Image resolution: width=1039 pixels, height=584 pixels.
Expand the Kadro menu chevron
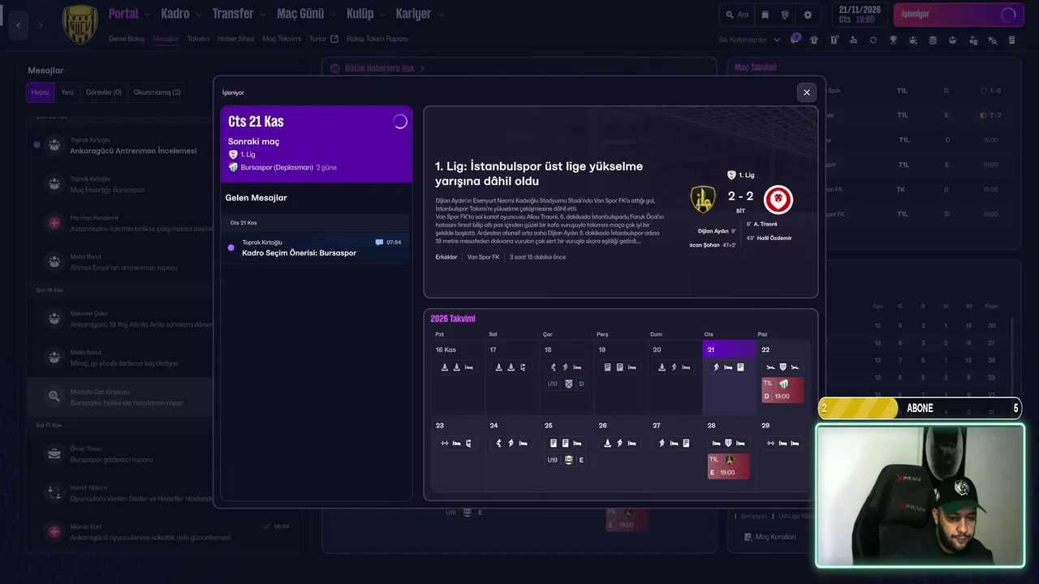click(x=197, y=15)
